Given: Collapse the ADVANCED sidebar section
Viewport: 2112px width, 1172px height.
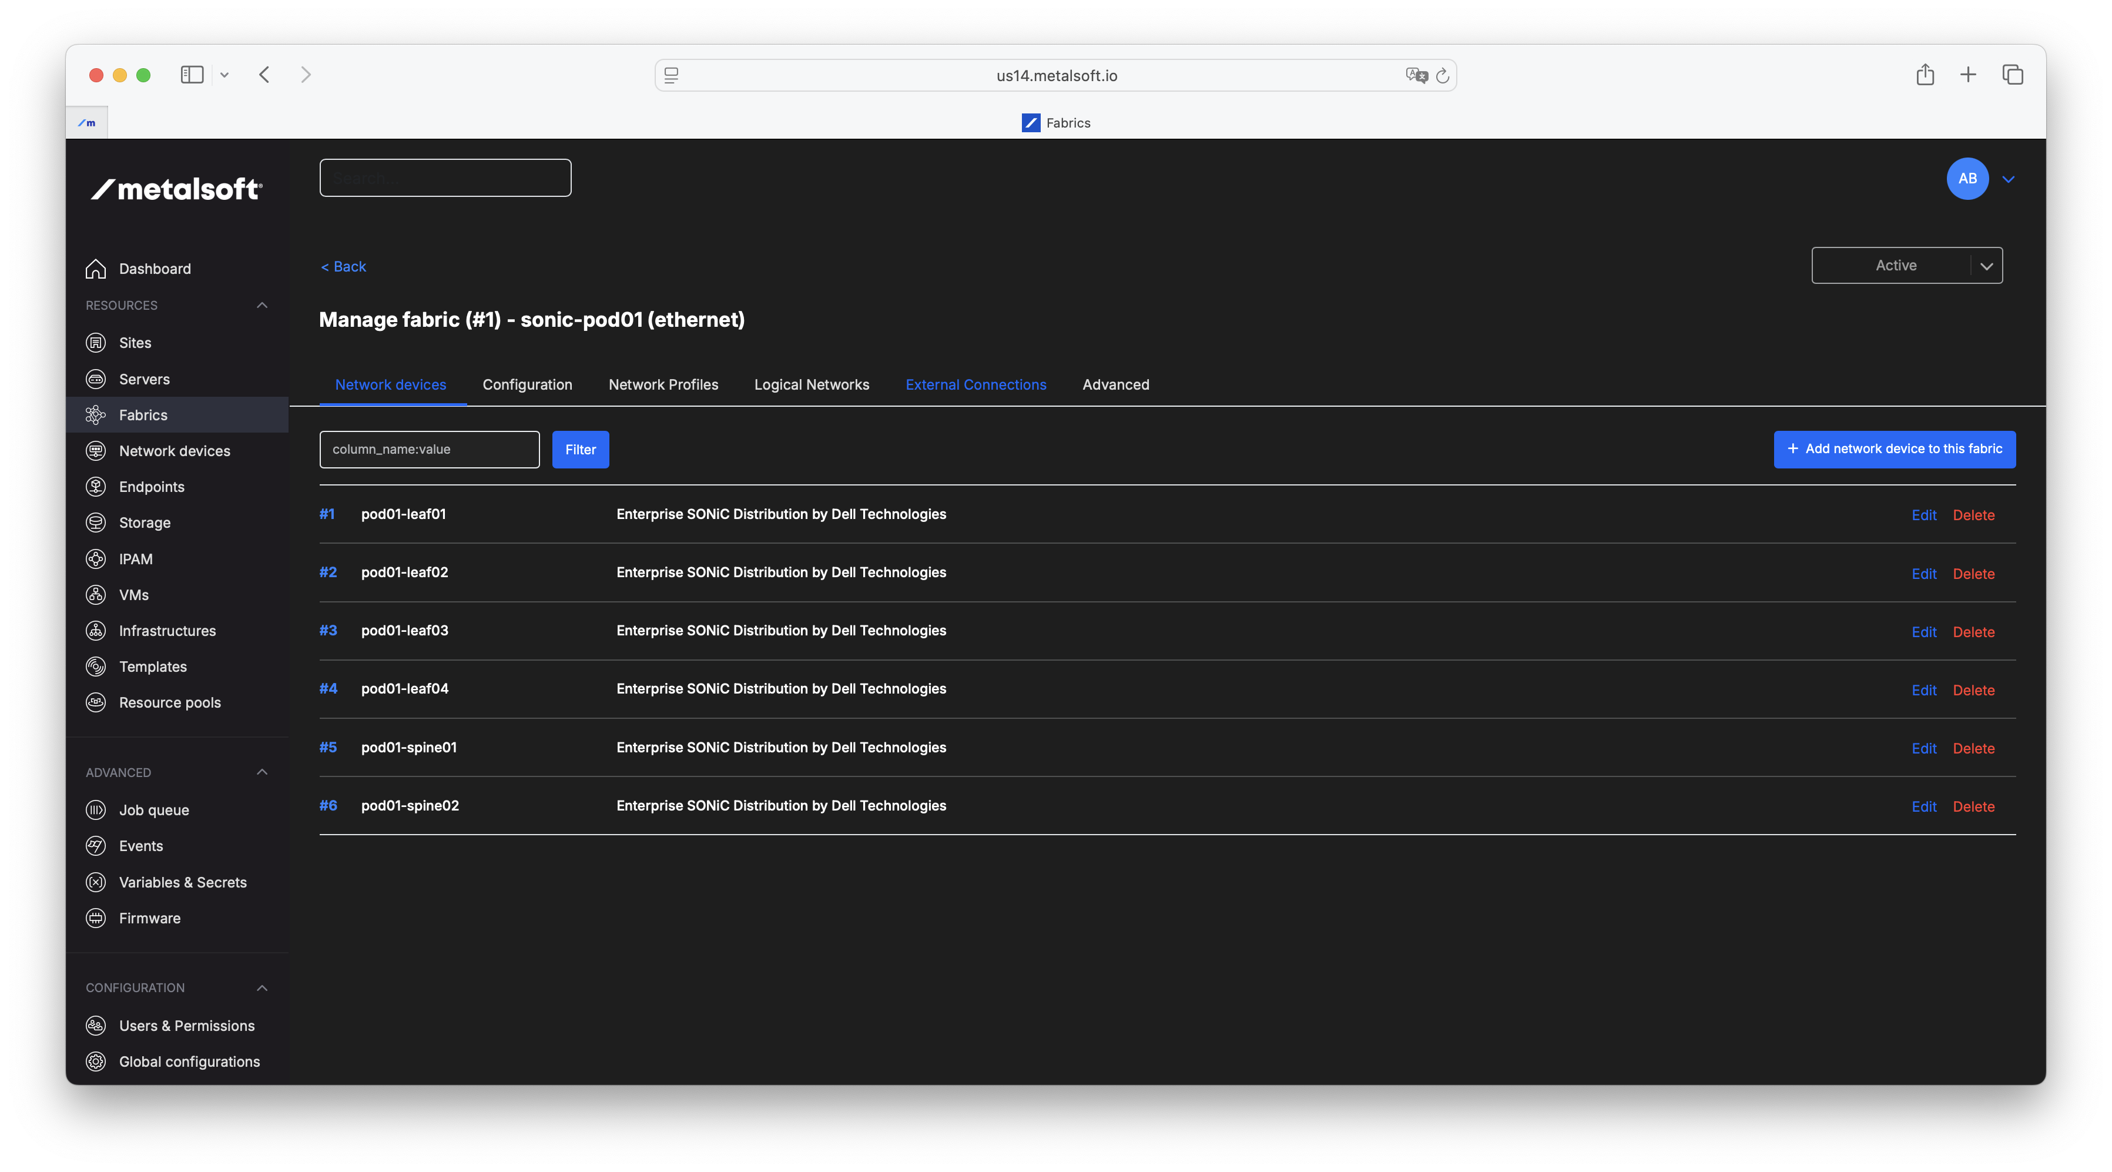Looking at the screenshot, I should pos(262,772).
